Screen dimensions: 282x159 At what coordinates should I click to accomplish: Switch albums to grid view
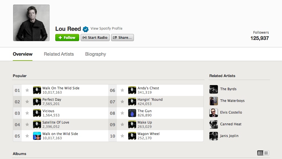coord(266,153)
